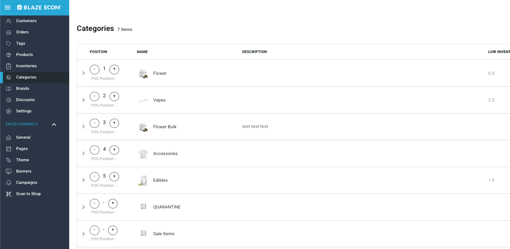Click the Inventories clipboard icon
The width and height of the screenshot is (510, 249).
click(8, 66)
